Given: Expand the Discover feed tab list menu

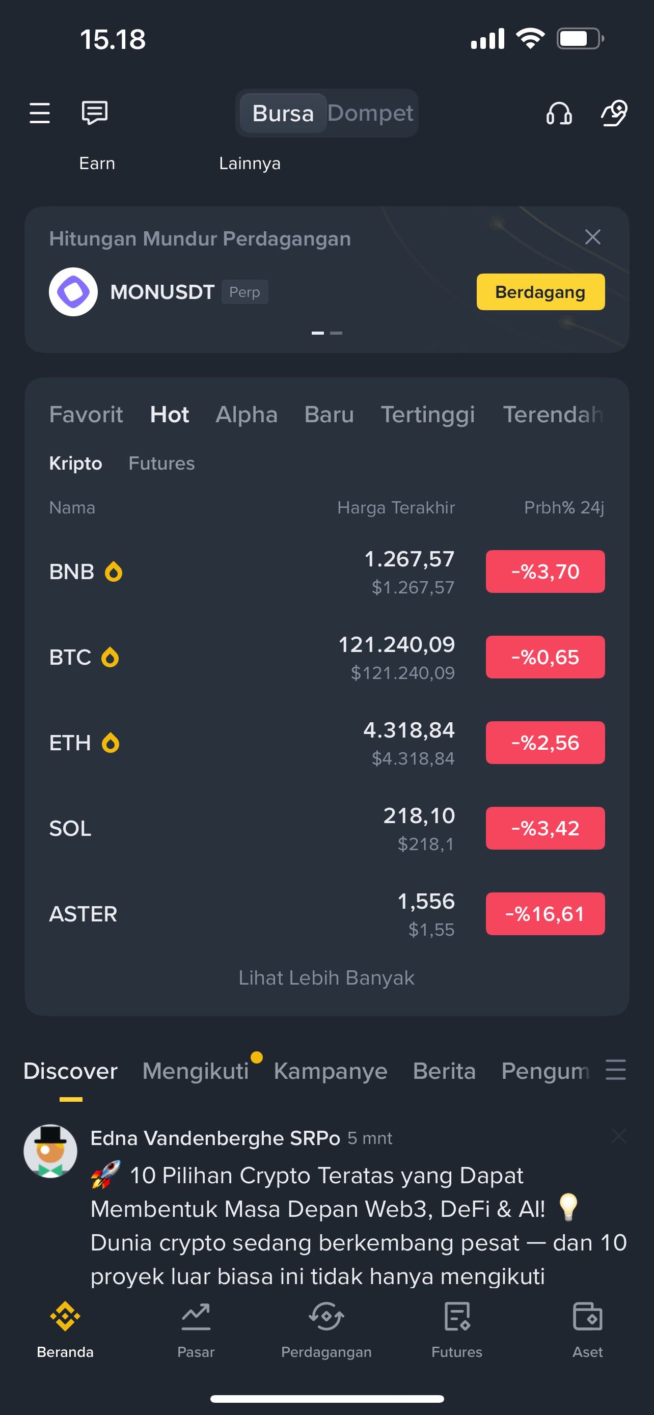Looking at the screenshot, I should [616, 1070].
